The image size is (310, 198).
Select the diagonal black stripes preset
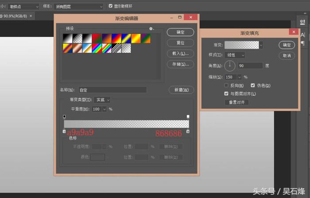point(116,48)
